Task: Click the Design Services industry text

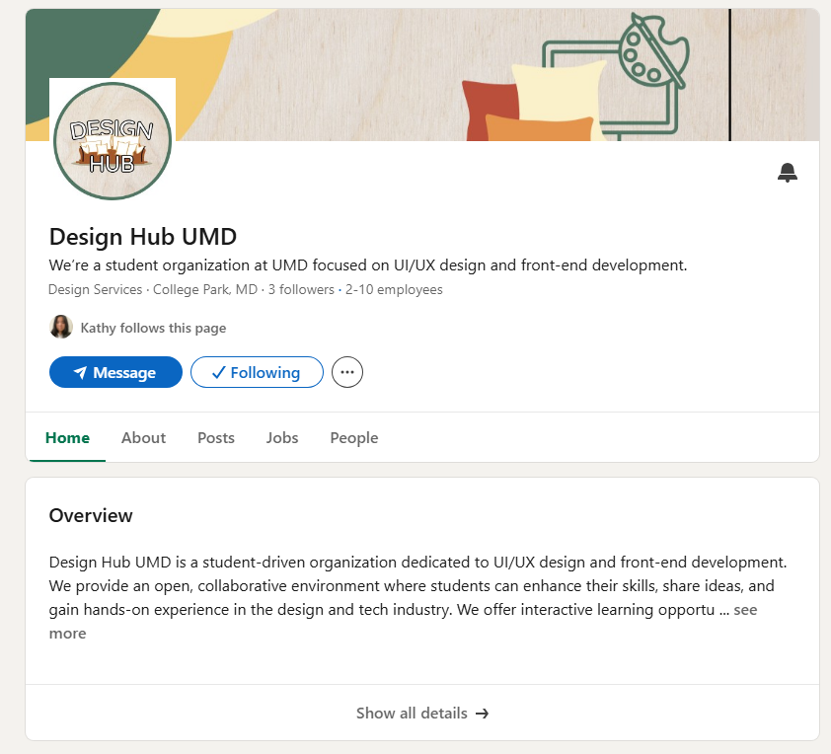Action: click(95, 290)
